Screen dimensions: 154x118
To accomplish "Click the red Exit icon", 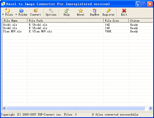I will 124,11.
